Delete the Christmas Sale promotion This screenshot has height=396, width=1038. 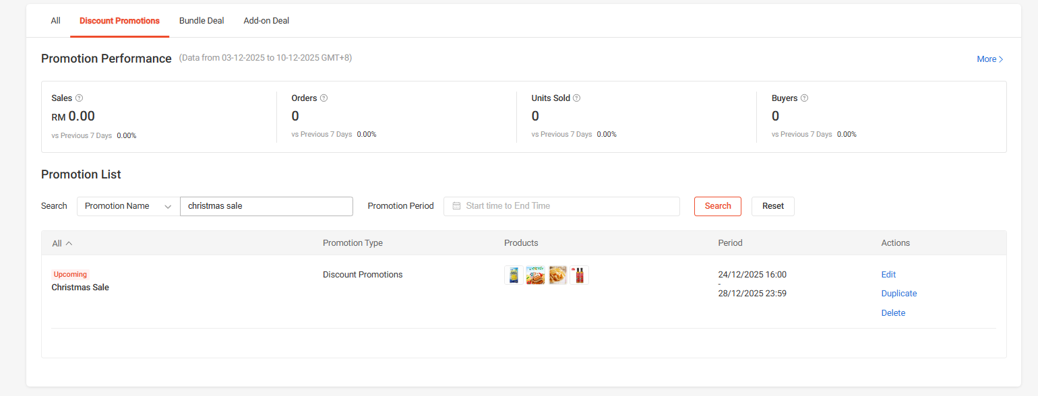pos(893,312)
